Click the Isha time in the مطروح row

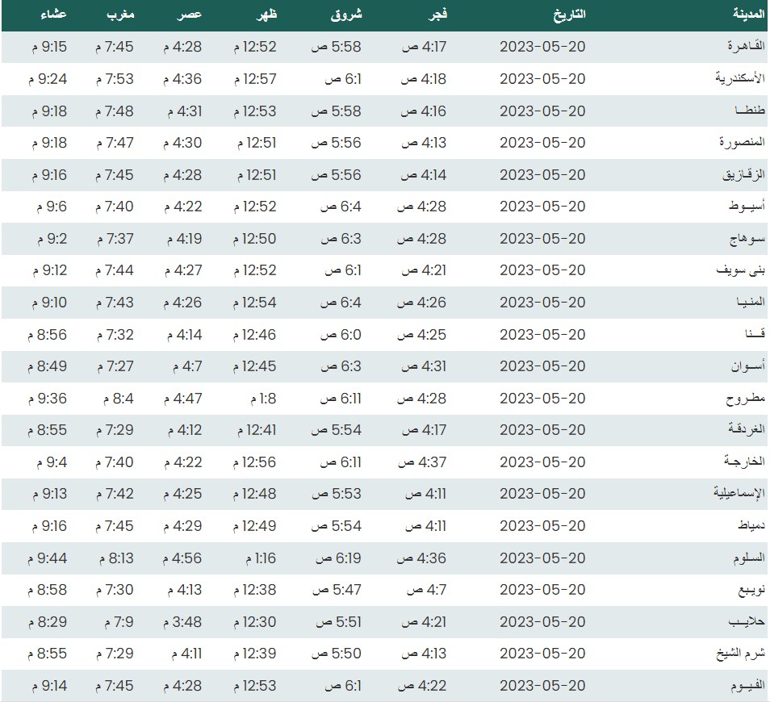[47, 399]
